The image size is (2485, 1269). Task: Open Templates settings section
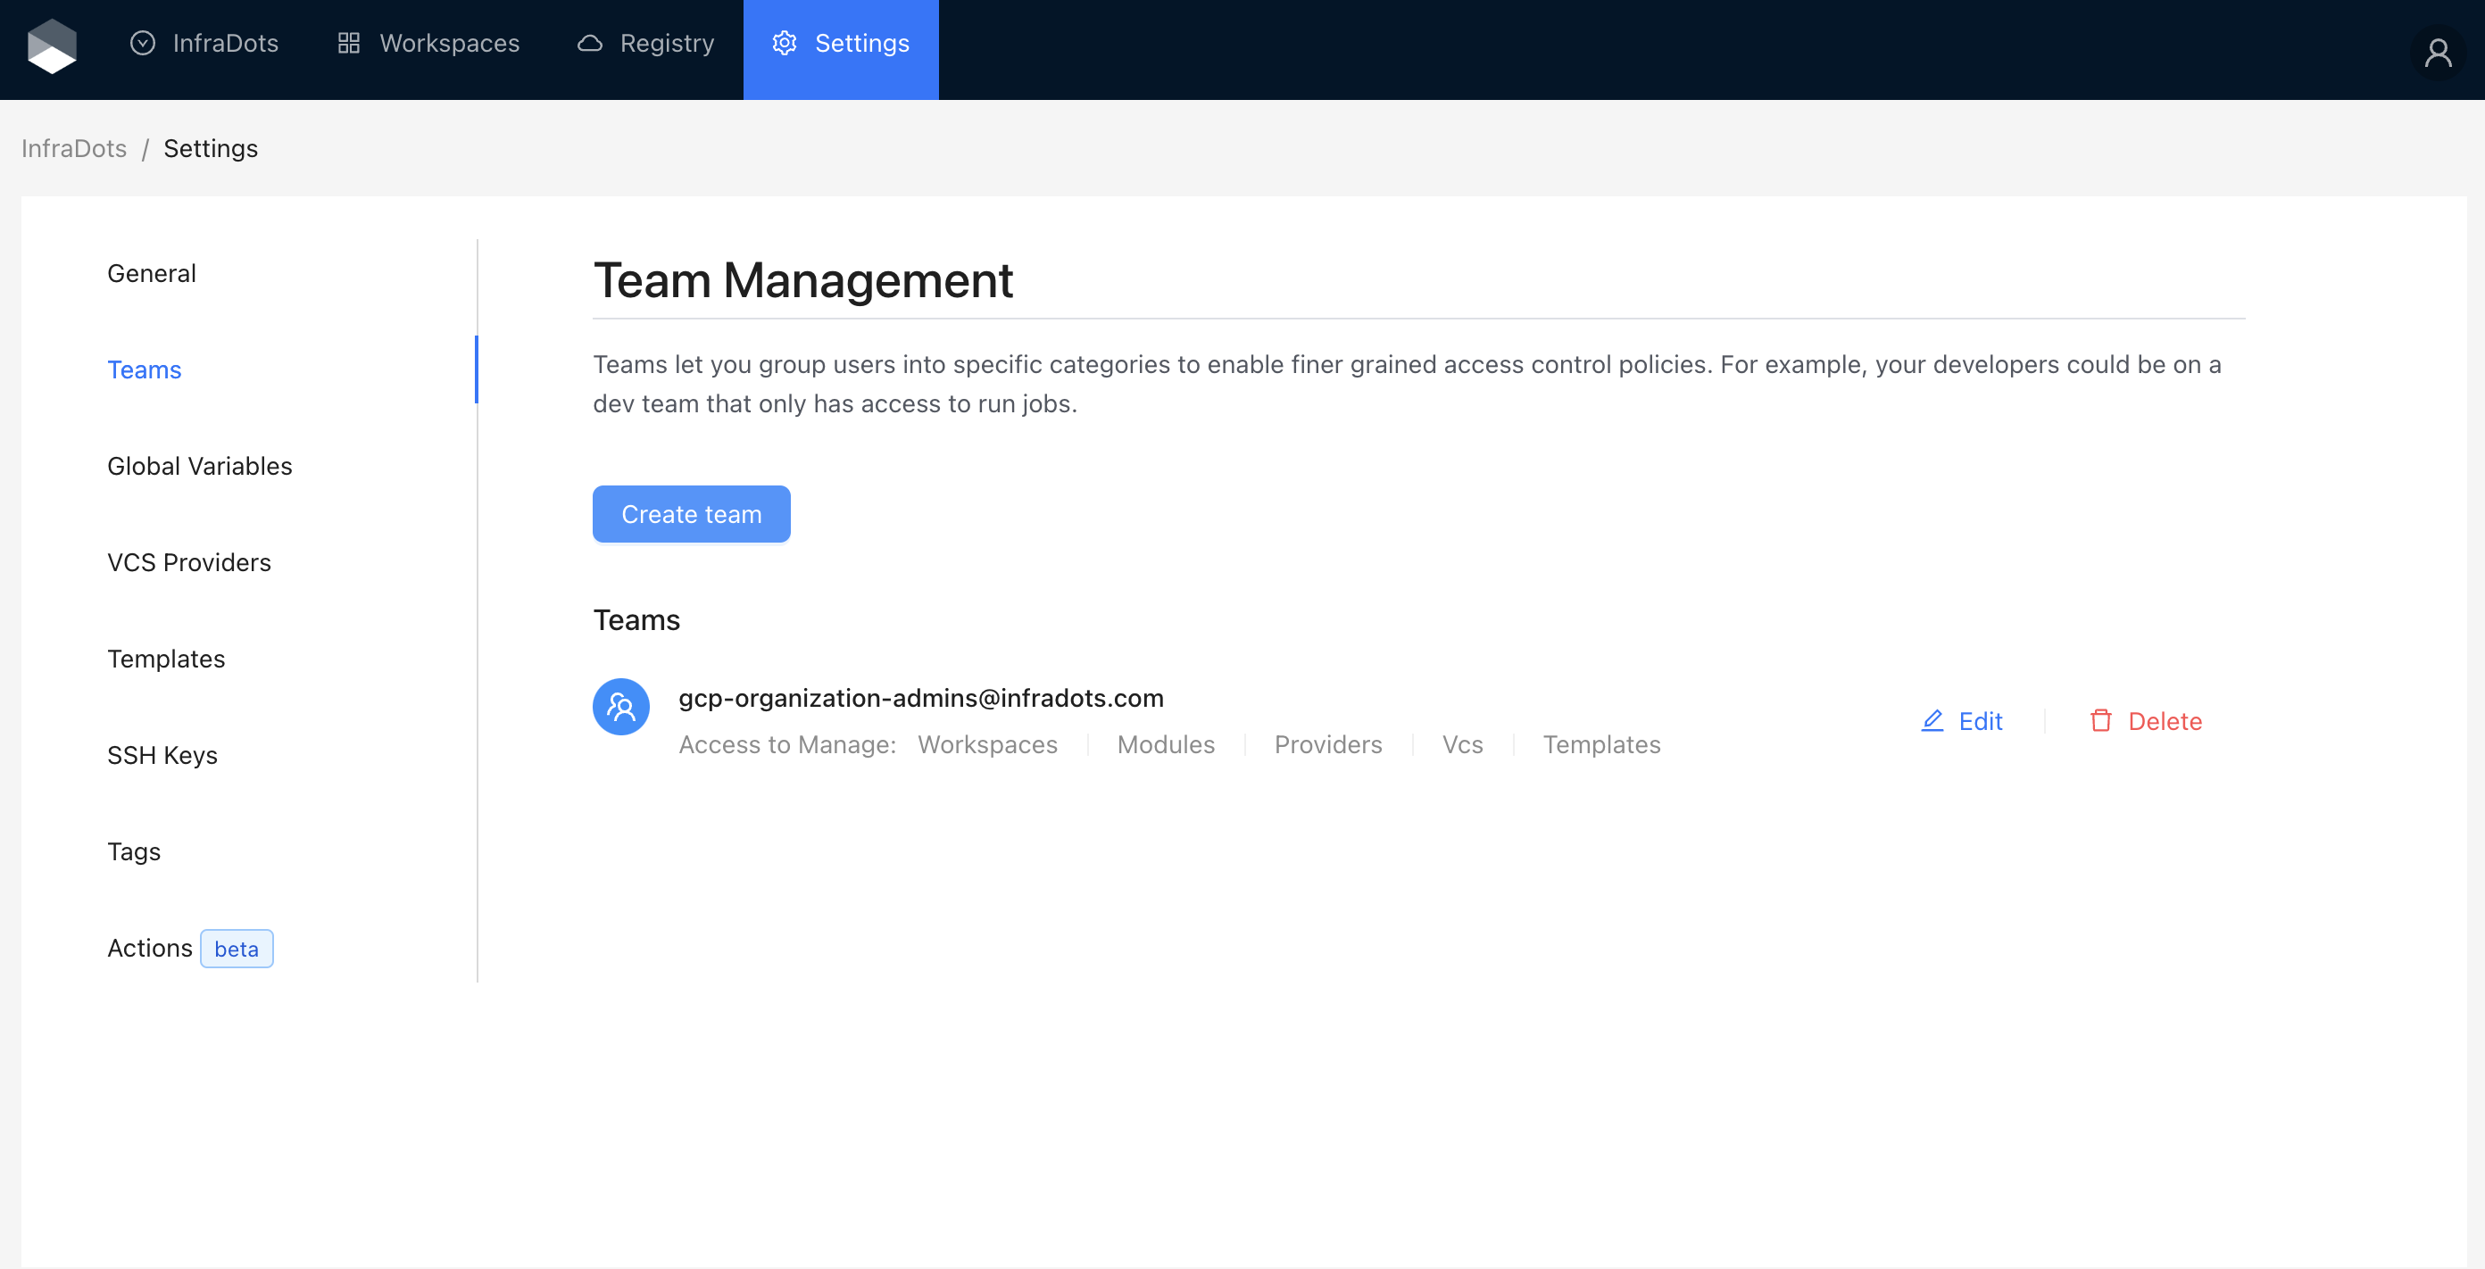(166, 659)
